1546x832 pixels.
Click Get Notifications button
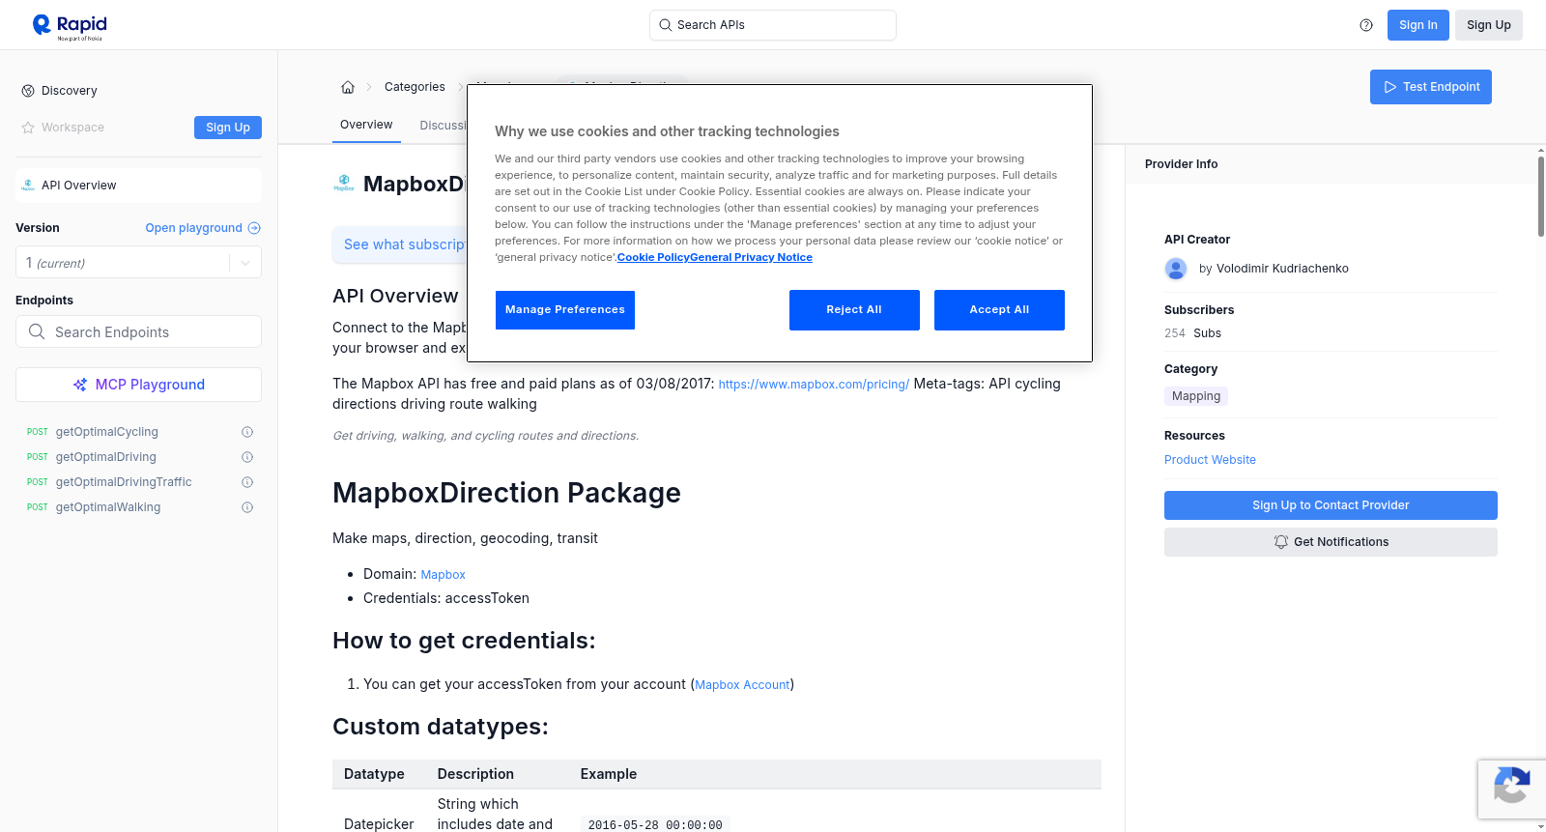1331,542
